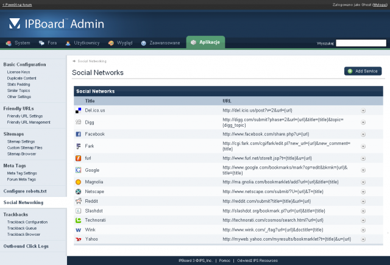This screenshot has width=390, height=265.
Task: Click the Magnolia service icon
Action: click(x=79, y=182)
